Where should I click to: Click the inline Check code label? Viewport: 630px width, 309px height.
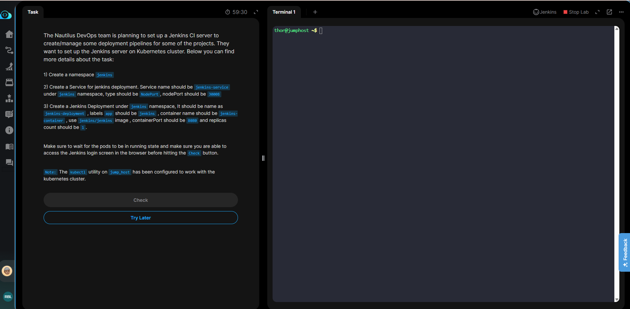coord(194,153)
